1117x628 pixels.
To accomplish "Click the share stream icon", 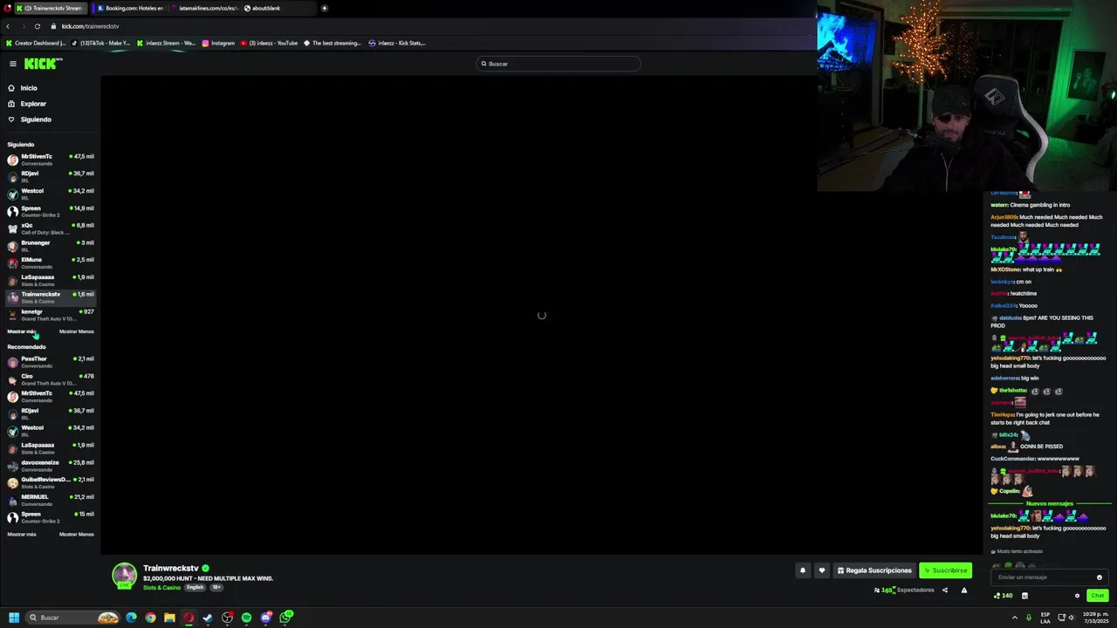I will tap(944, 590).
